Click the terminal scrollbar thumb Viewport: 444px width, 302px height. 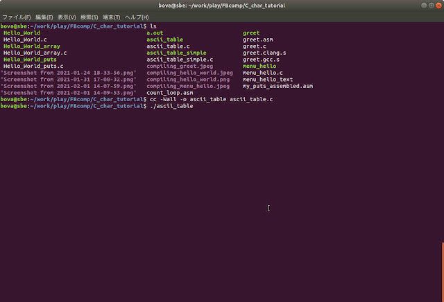[443, 272]
